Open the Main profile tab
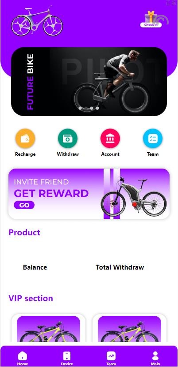The width and height of the screenshot is (178, 367). point(155,358)
